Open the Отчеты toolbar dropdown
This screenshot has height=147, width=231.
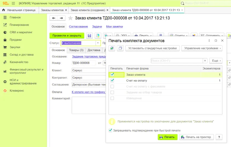point(179,35)
